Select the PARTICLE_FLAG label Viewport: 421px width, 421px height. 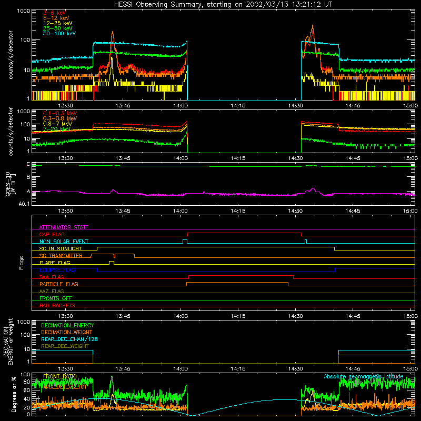[x=59, y=284]
